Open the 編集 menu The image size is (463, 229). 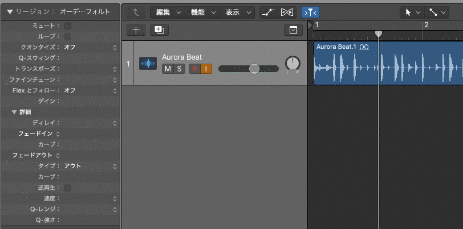coord(168,13)
